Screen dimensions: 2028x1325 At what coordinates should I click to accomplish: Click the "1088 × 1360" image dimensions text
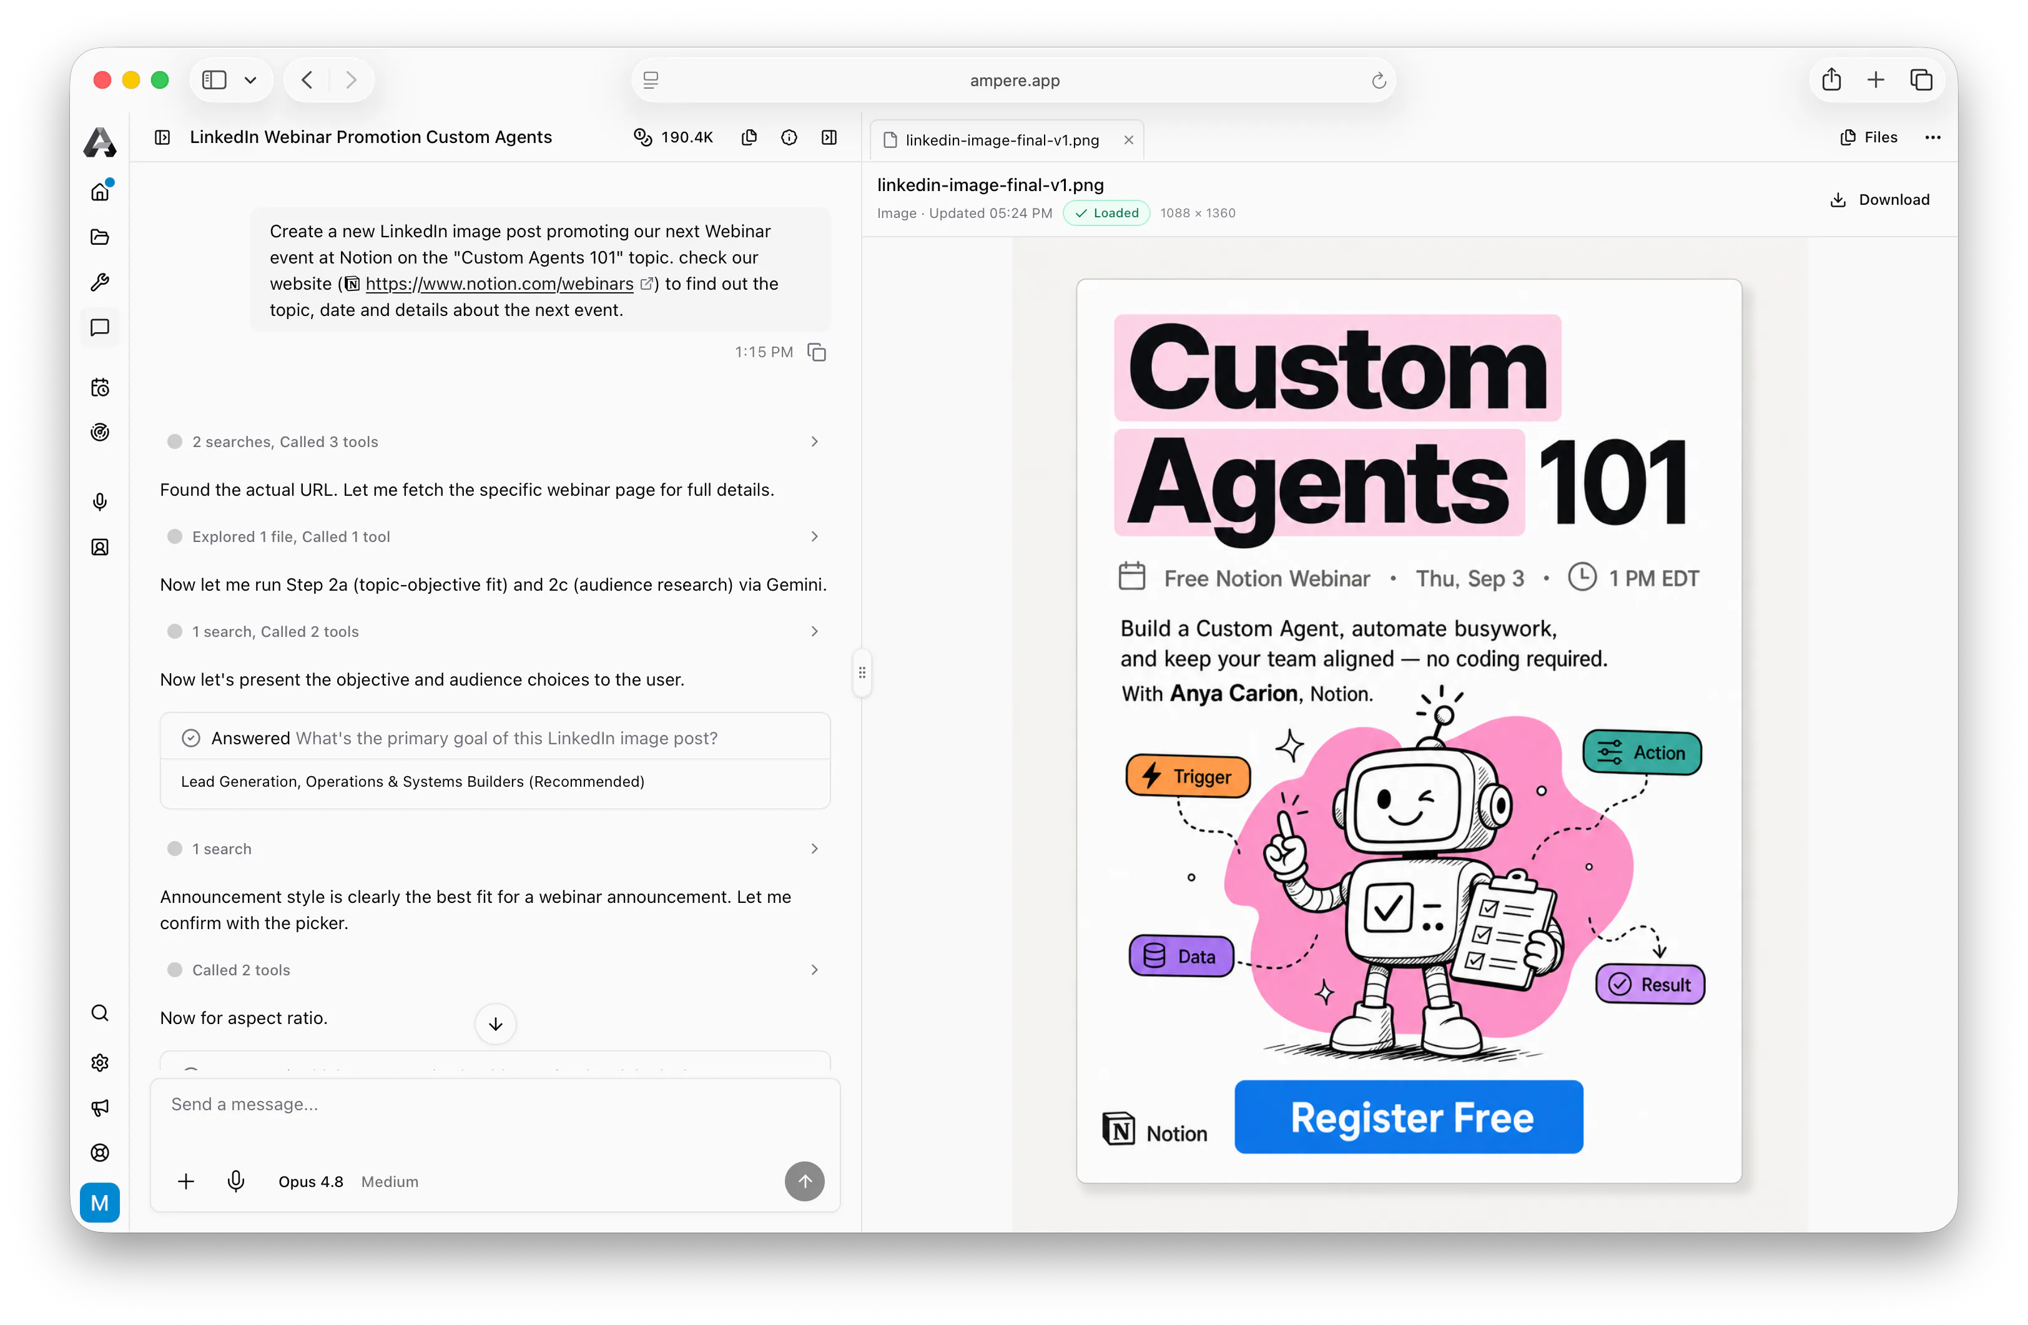1197,213
